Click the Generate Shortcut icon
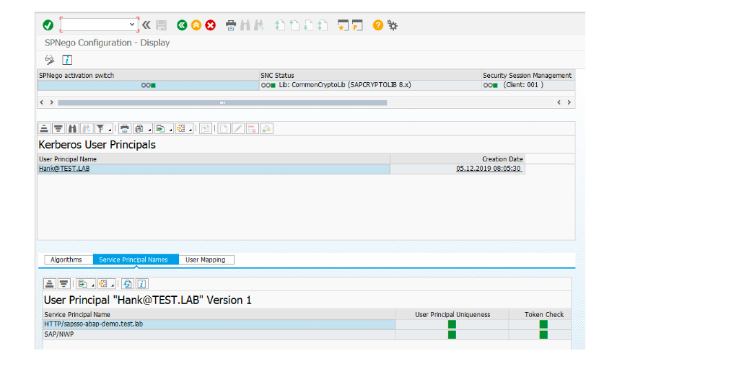This screenshot has height=369, width=739. coord(358,25)
